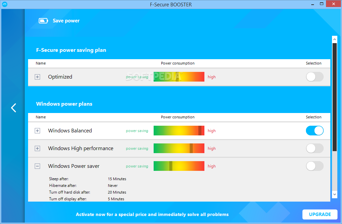342x224 pixels.
Task: Click the Windows High performance consumption bar
Action: (179, 148)
